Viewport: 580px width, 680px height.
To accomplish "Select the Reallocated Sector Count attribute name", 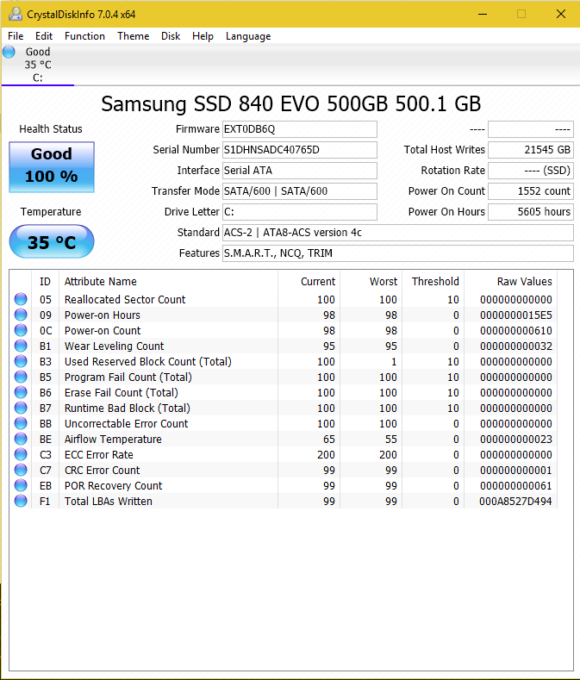I will tap(125, 300).
